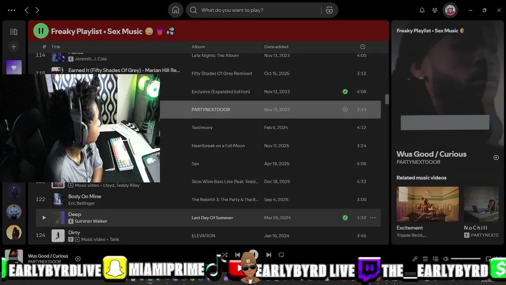The width and height of the screenshot is (506, 285).
Task: Sort by the duration clock column icon
Action: coord(363,47)
